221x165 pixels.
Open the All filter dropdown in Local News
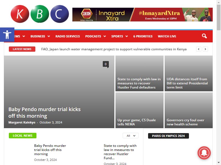[131, 136]
